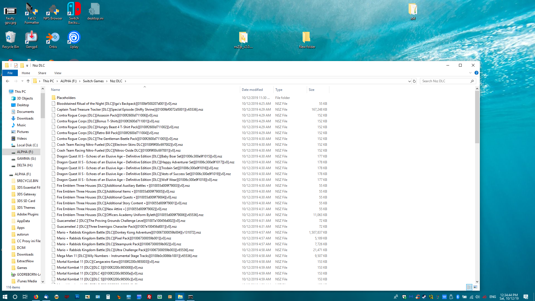Open Photoshop from the taskbar
The width and height of the screenshot is (535, 301).
pos(77,297)
